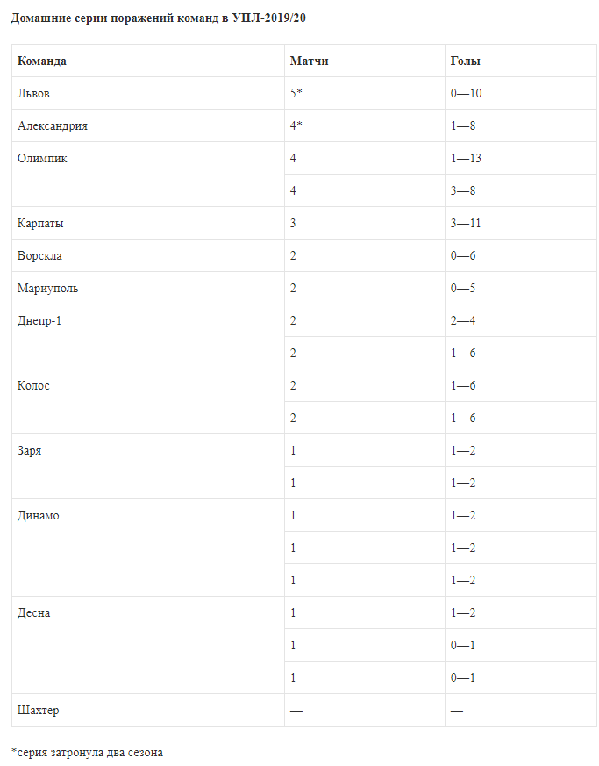This screenshot has height=766, width=599.
Task: Open the first "1" link beside Динамо
Action: (x=294, y=515)
